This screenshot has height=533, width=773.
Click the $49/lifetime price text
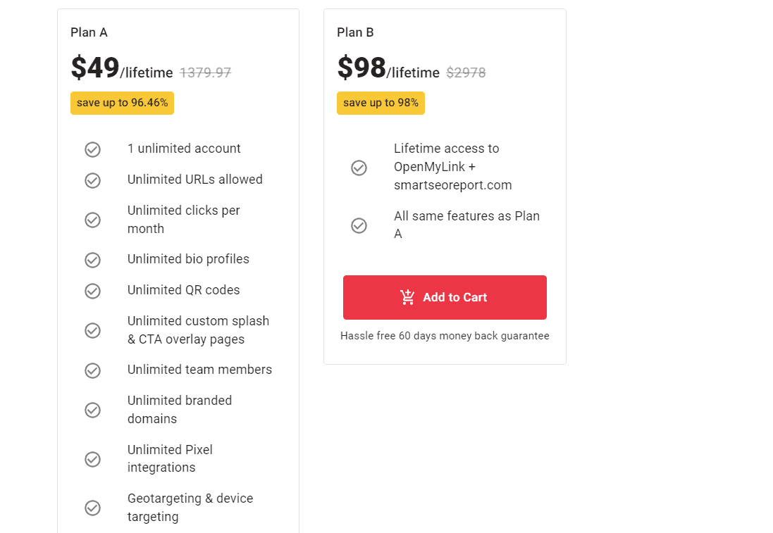point(120,68)
